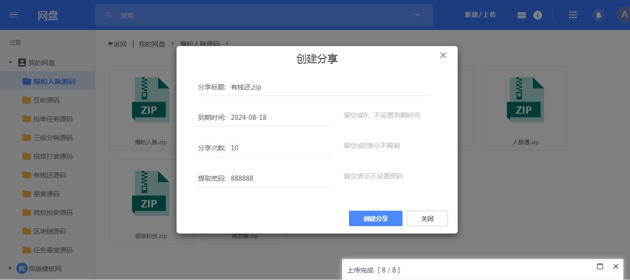Open the hamburger menu icon
This screenshot has width=630, height=280.
pyautogui.click(x=14, y=15)
